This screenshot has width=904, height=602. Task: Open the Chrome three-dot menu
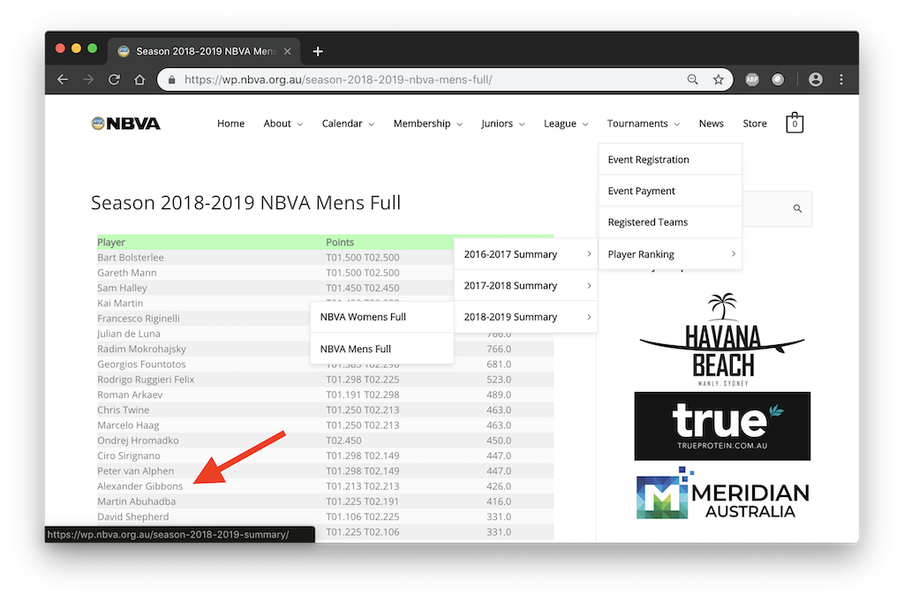click(x=841, y=79)
